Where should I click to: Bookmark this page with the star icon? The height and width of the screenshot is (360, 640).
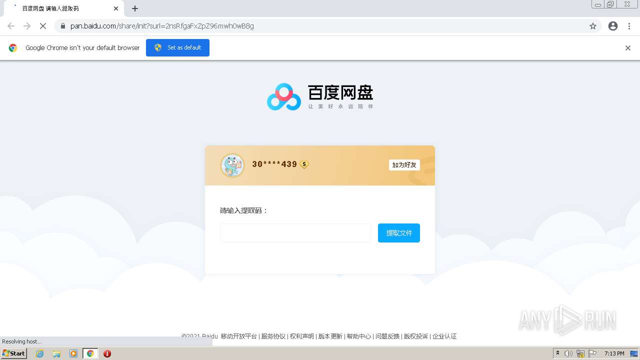pyautogui.click(x=593, y=26)
